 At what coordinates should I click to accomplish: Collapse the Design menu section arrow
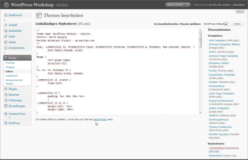click(x=29, y=58)
